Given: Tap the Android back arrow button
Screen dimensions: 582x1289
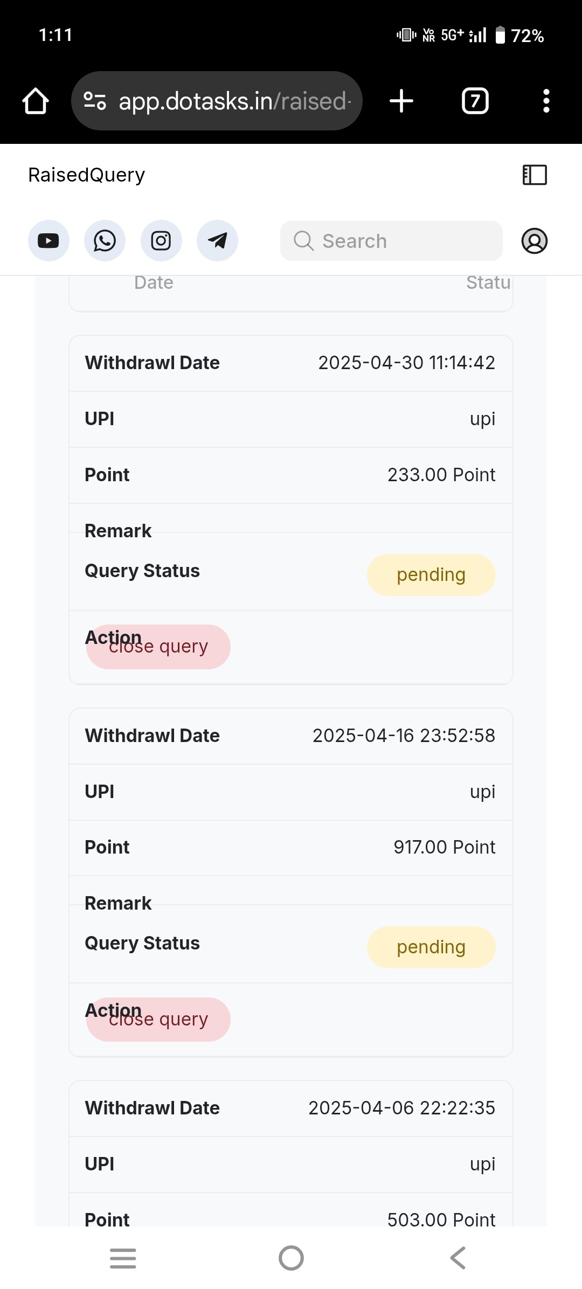Looking at the screenshot, I should pos(458,1258).
